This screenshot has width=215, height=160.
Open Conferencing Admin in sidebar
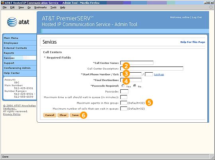tap(20, 68)
